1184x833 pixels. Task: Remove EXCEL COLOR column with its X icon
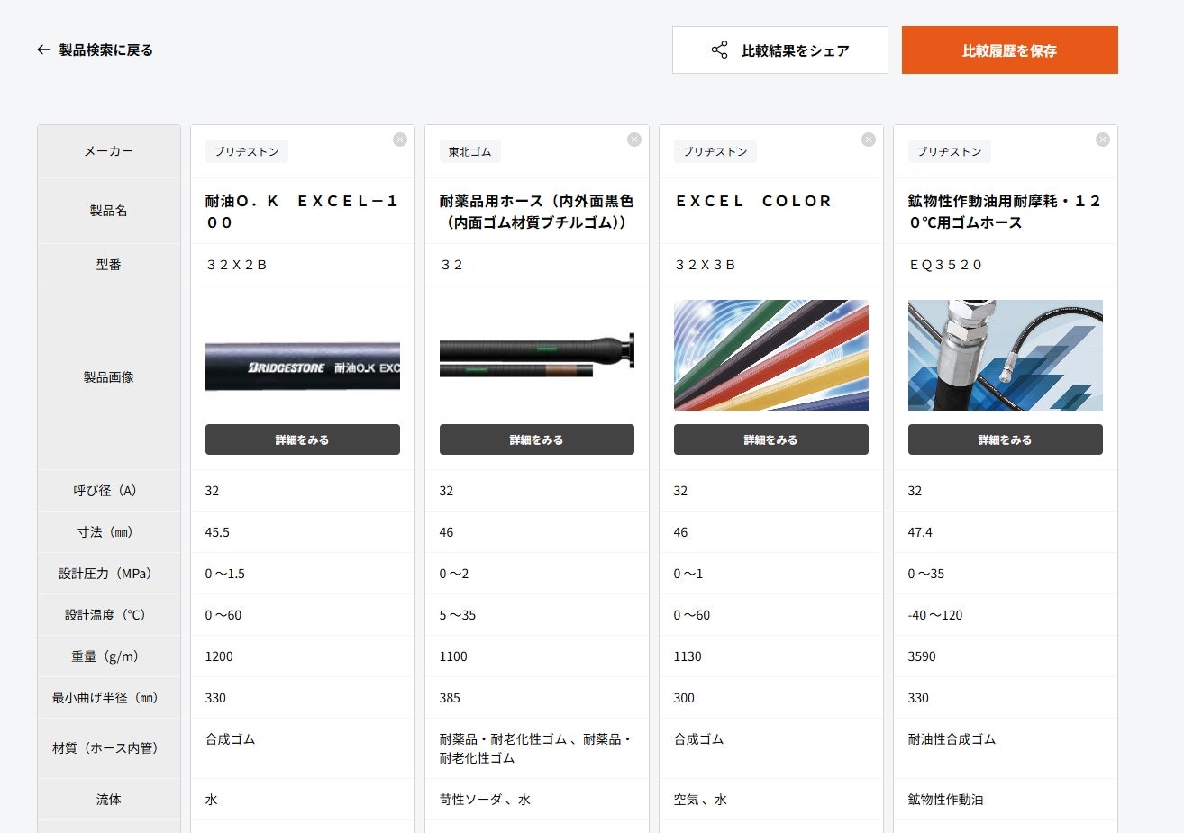tap(869, 140)
